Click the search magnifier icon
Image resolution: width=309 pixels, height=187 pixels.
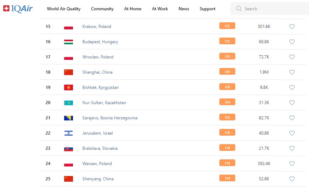pos(239,8)
